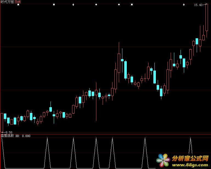Select the first candle dropping to 9.58
Viewport: 211px width, 169px height.
(x=2, y=123)
